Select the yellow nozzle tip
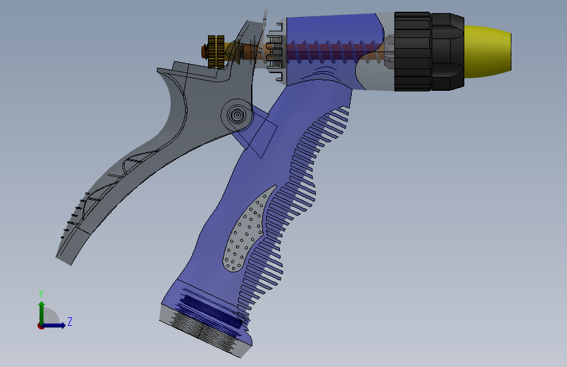Image resolution: width=567 pixels, height=367 pixels. [488, 52]
